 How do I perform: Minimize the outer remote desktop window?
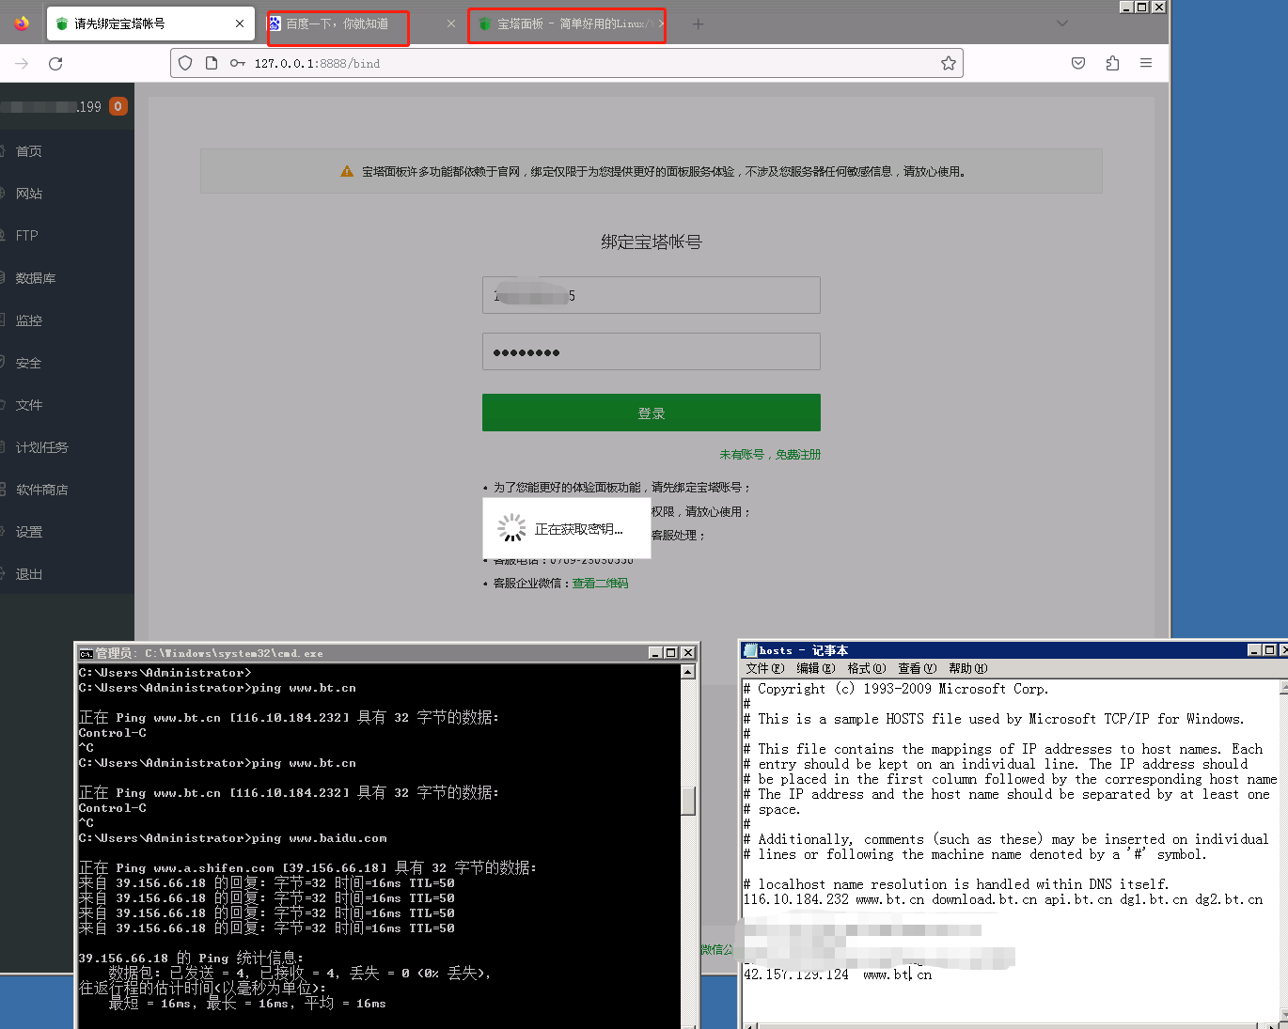[1126, 7]
